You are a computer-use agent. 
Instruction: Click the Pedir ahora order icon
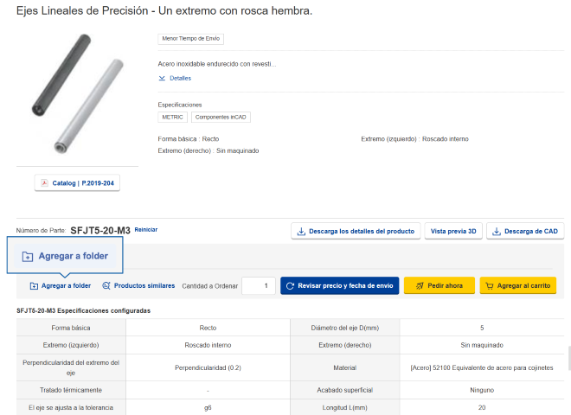tap(418, 285)
